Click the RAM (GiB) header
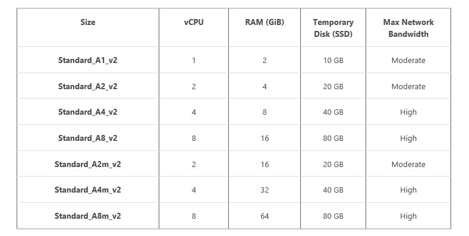 coord(265,23)
